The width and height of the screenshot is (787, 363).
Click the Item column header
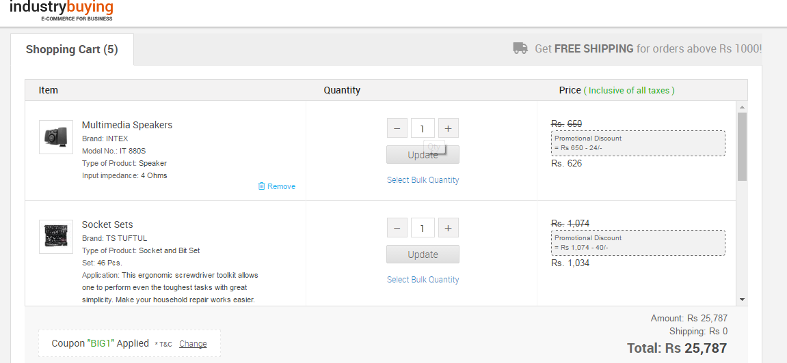tap(48, 90)
